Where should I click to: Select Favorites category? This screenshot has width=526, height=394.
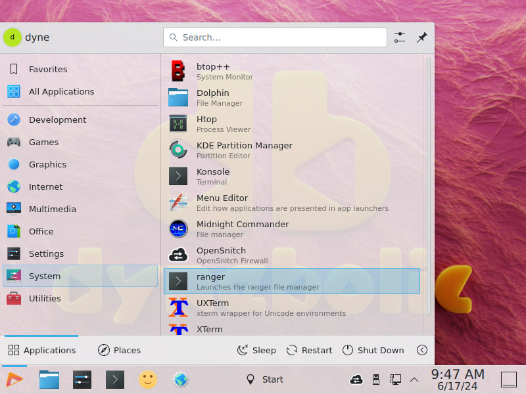coord(80,70)
